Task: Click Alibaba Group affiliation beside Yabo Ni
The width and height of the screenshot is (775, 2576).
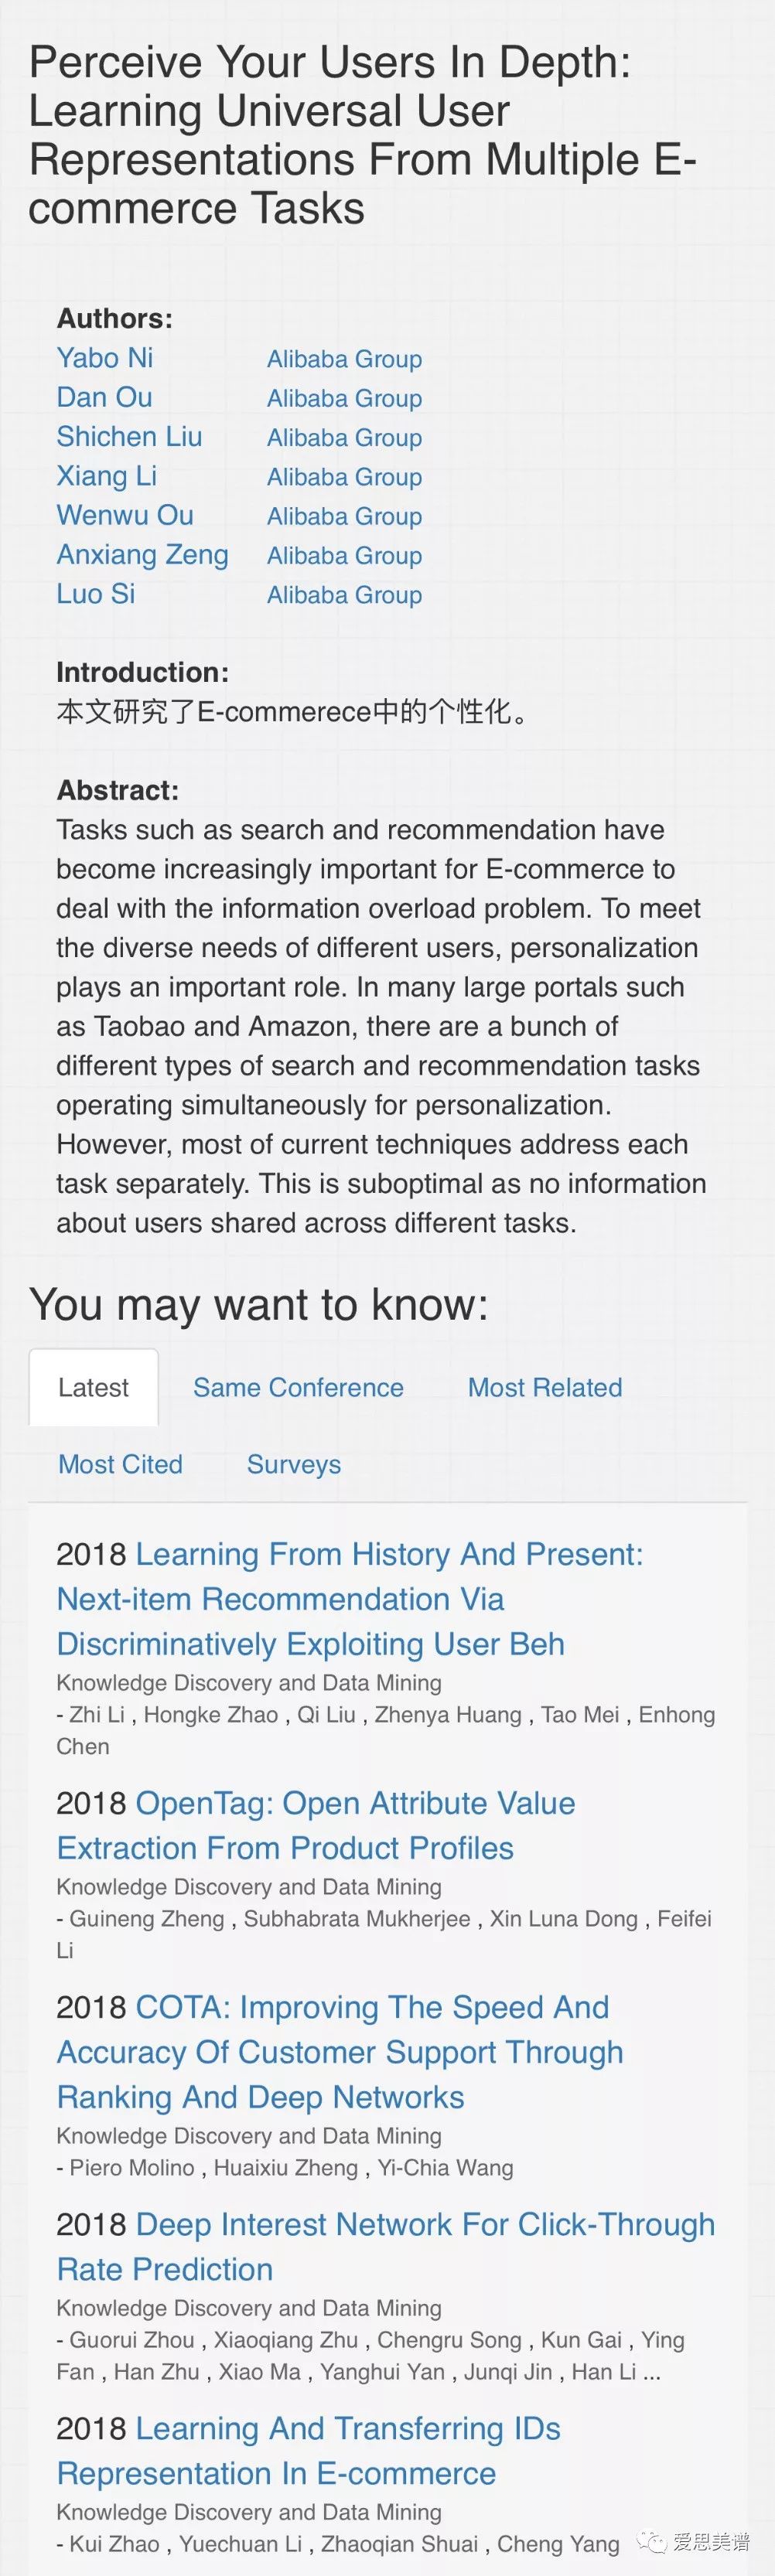Action: pos(344,359)
